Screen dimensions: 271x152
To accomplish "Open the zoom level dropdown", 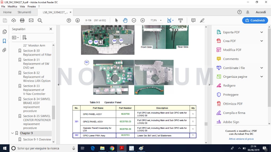I will [161, 20].
